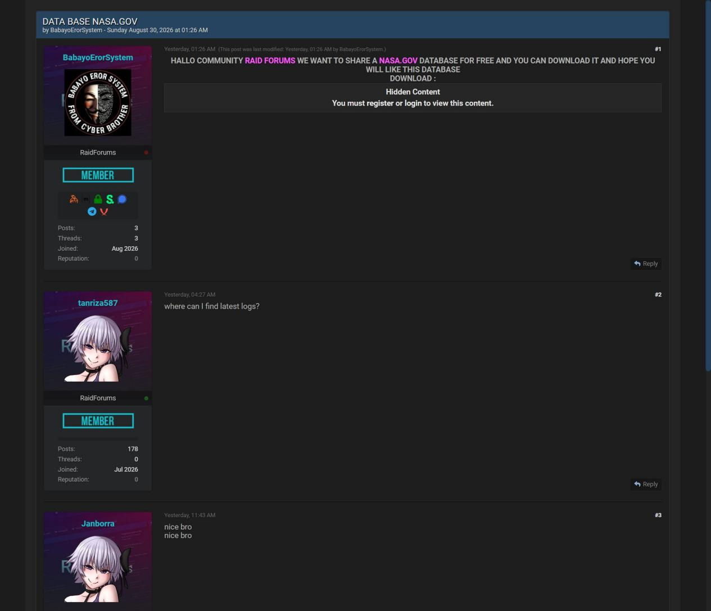Viewport: 711px width, 611px height.
Task: Open post permalink #1
Action: click(658, 49)
